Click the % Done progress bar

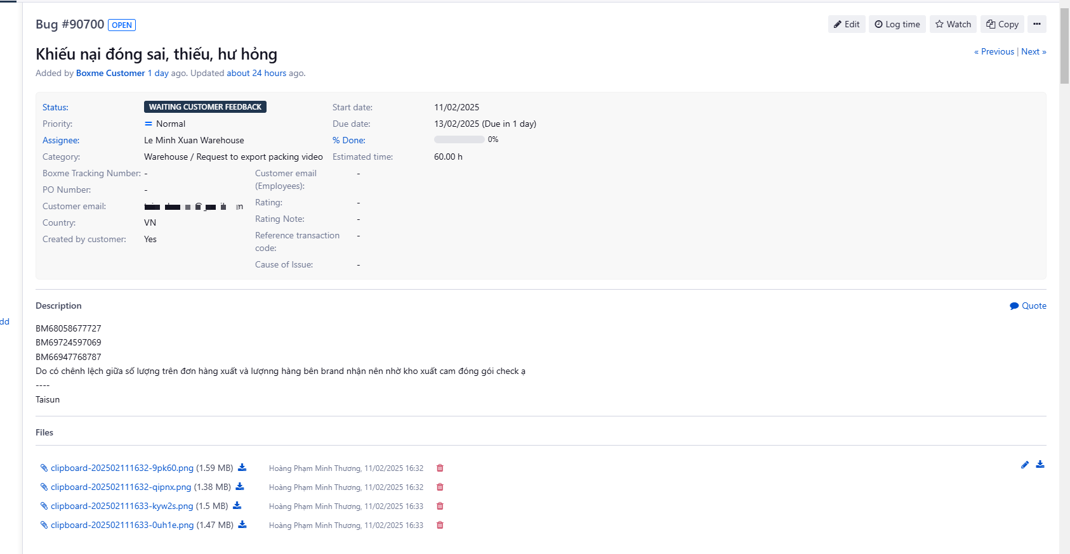pyautogui.click(x=459, y=140)
